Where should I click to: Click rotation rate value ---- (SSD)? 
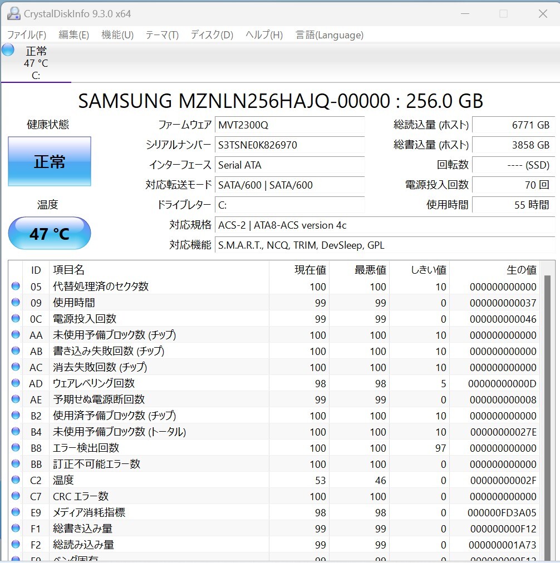coord(514,165)
